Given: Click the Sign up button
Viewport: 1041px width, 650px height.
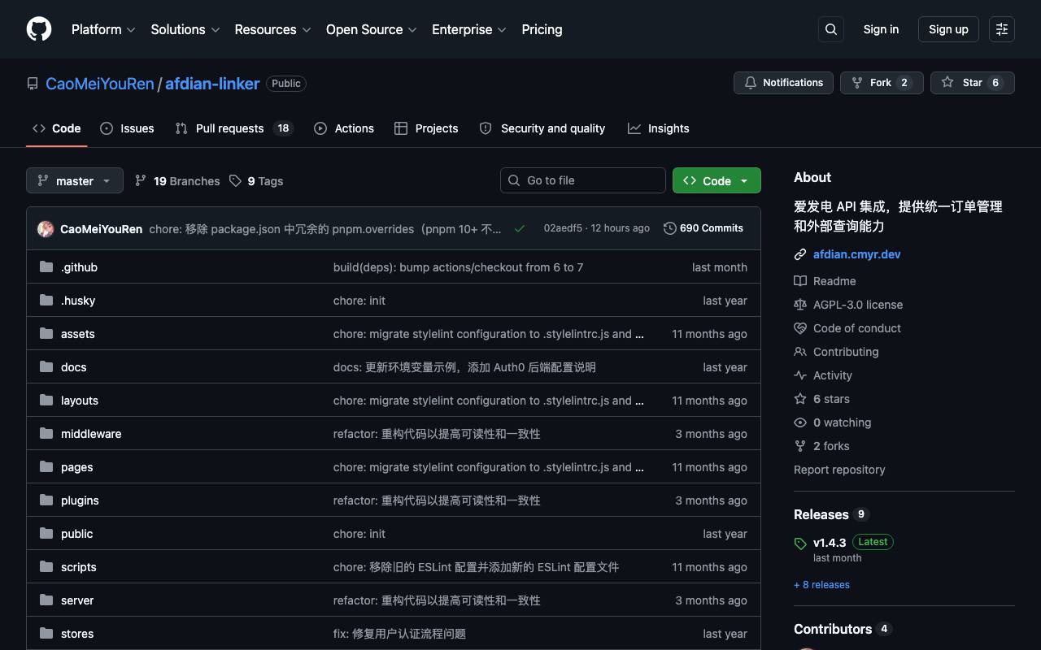Looking at the screenshot, I should pyautogui.click(x=948, y=29).
